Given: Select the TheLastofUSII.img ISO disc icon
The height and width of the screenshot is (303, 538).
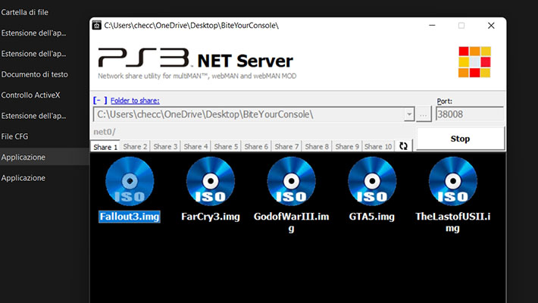Looking at the screenshot, I should (x=453, y=181).
